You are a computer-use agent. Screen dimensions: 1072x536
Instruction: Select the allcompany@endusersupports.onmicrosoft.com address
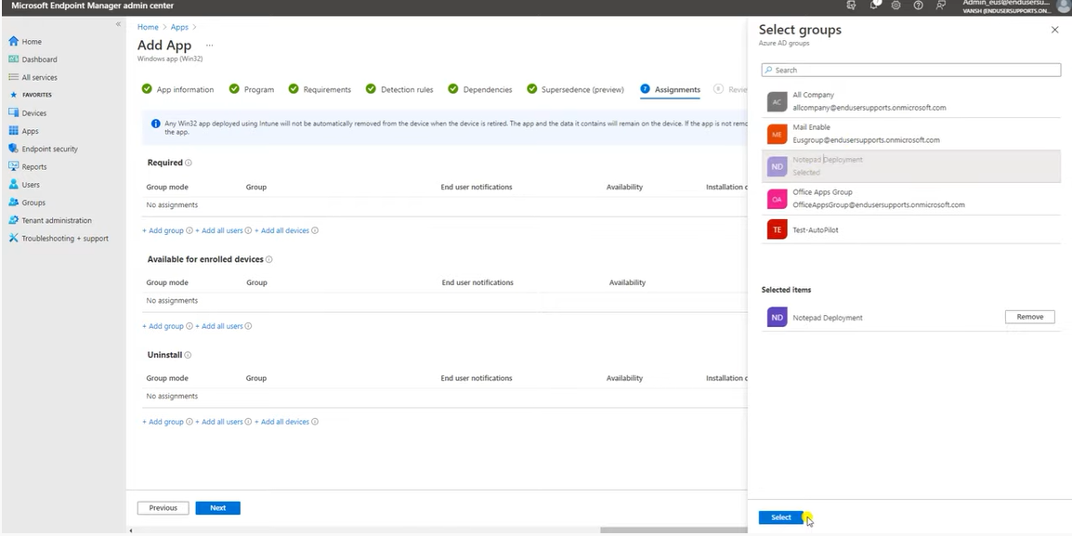coord(869,108)
